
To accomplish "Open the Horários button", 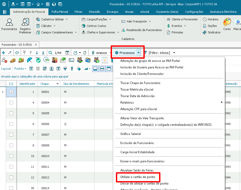I will pos(211,19).
